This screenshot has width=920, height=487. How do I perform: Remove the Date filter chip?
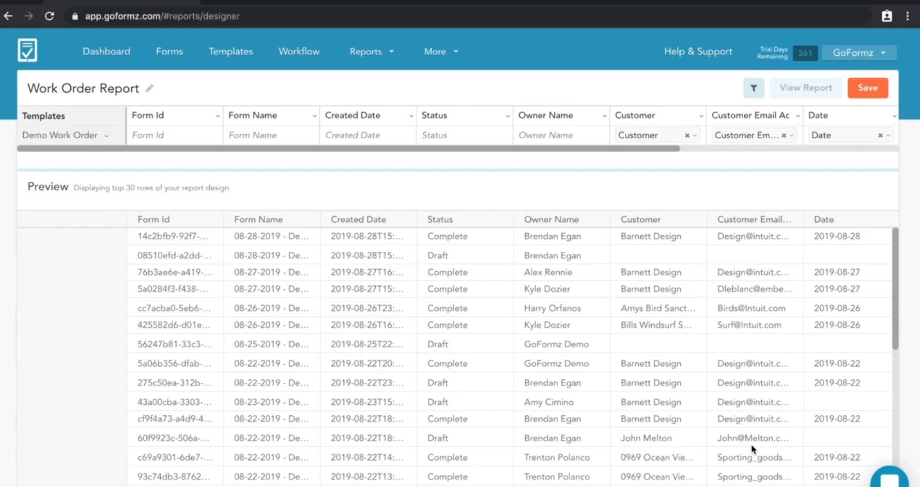click(879, 135)
